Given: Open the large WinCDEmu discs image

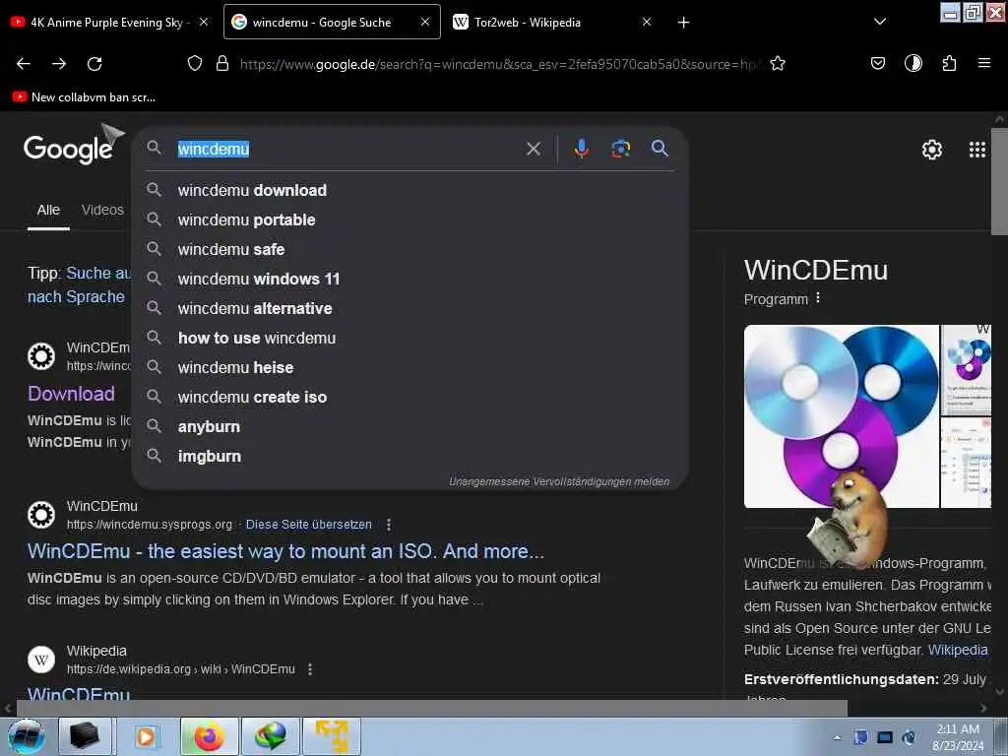Looking at the screenshot, I should (x=842, y=416).
